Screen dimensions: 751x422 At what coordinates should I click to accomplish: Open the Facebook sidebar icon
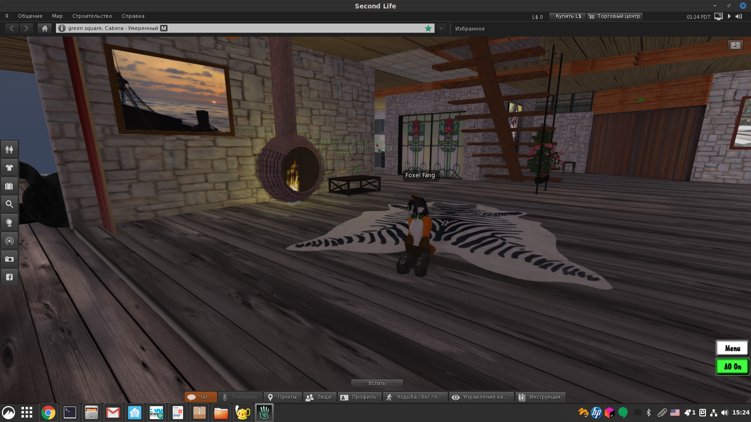point(9,277)
